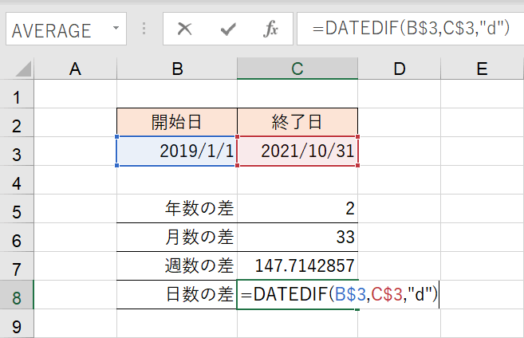Image resolution: width=524 pixels, height=338 pixels.
Task: Click the 終了日 header cell
Action: (297, 122)
